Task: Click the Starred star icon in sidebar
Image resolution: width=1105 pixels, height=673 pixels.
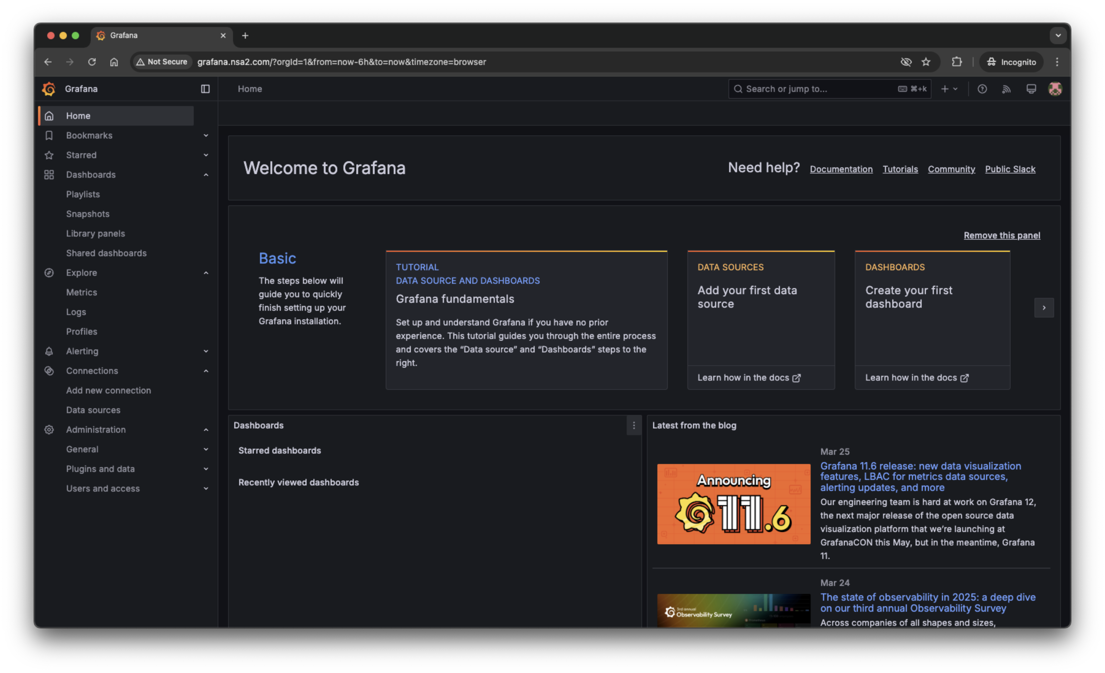Action: point(49,155)
